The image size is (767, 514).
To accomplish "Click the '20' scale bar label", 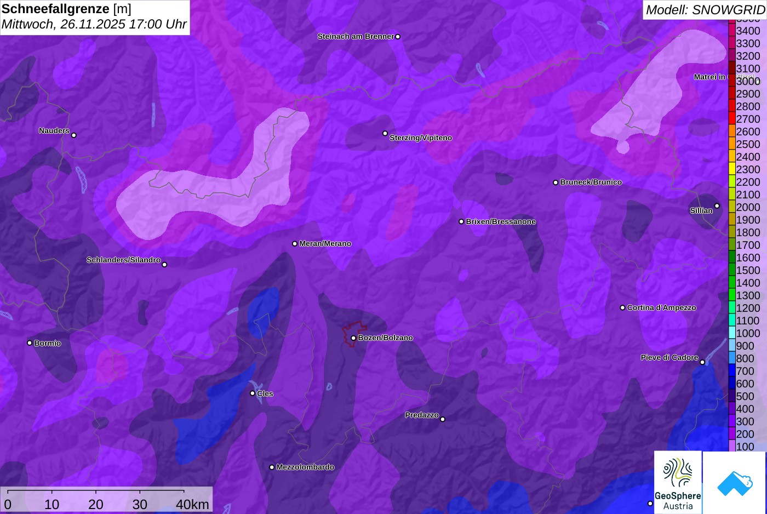I will [x=96, y=504].
